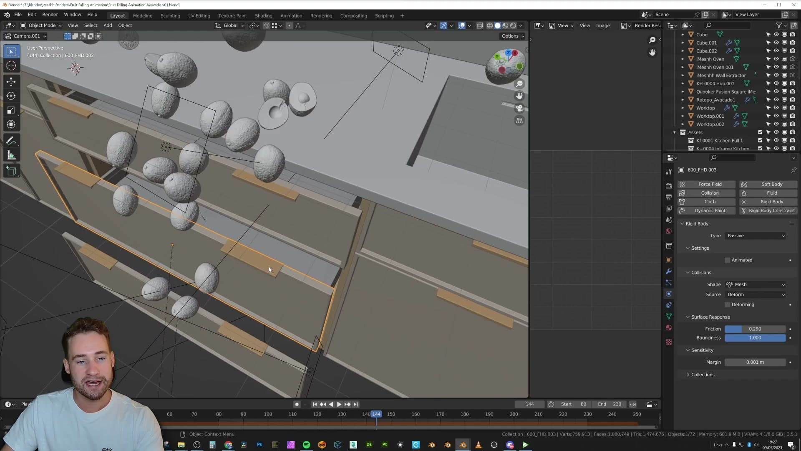This screenshot has height=451, width=801.
Task: Open the Object Mode dropdown
Action: 41,25
